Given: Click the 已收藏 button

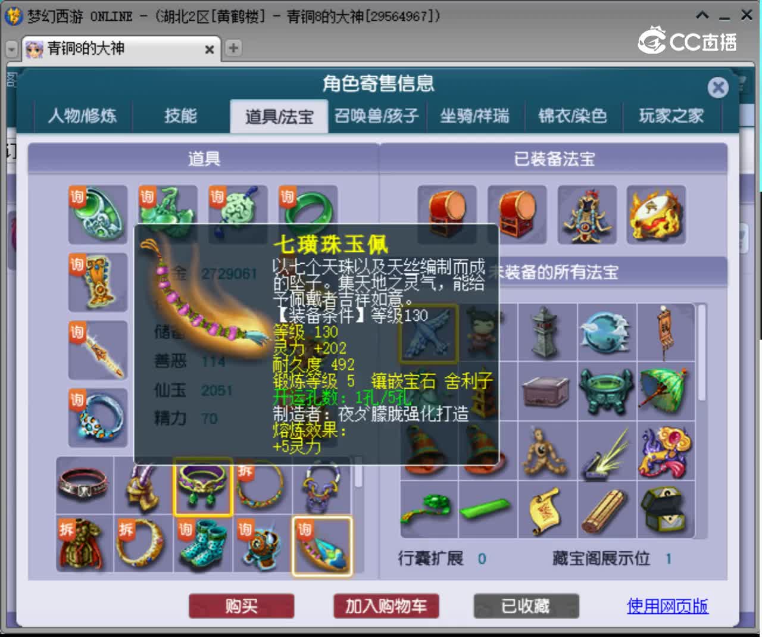Looking at the screenshot, I should (x=526, y=606).
